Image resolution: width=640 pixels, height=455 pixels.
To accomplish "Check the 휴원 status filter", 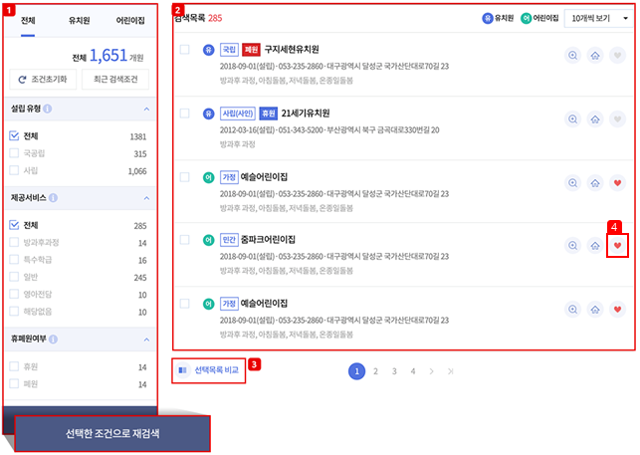I will (x=14, y=366).
